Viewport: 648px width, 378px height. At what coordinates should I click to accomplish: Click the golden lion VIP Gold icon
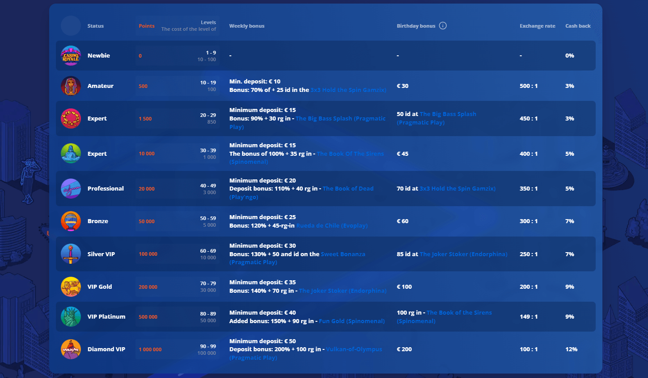pos(71,287)
